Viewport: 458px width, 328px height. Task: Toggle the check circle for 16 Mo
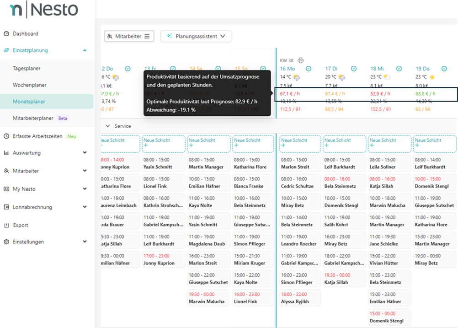coord(309,69)
